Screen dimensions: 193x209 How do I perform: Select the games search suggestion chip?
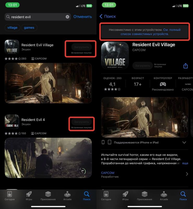point(29,28)
